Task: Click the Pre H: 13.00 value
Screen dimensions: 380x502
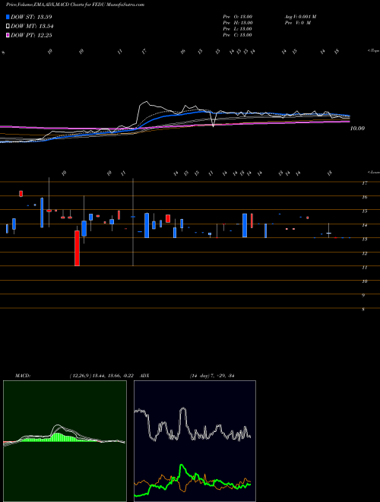Action: [238, 23]
